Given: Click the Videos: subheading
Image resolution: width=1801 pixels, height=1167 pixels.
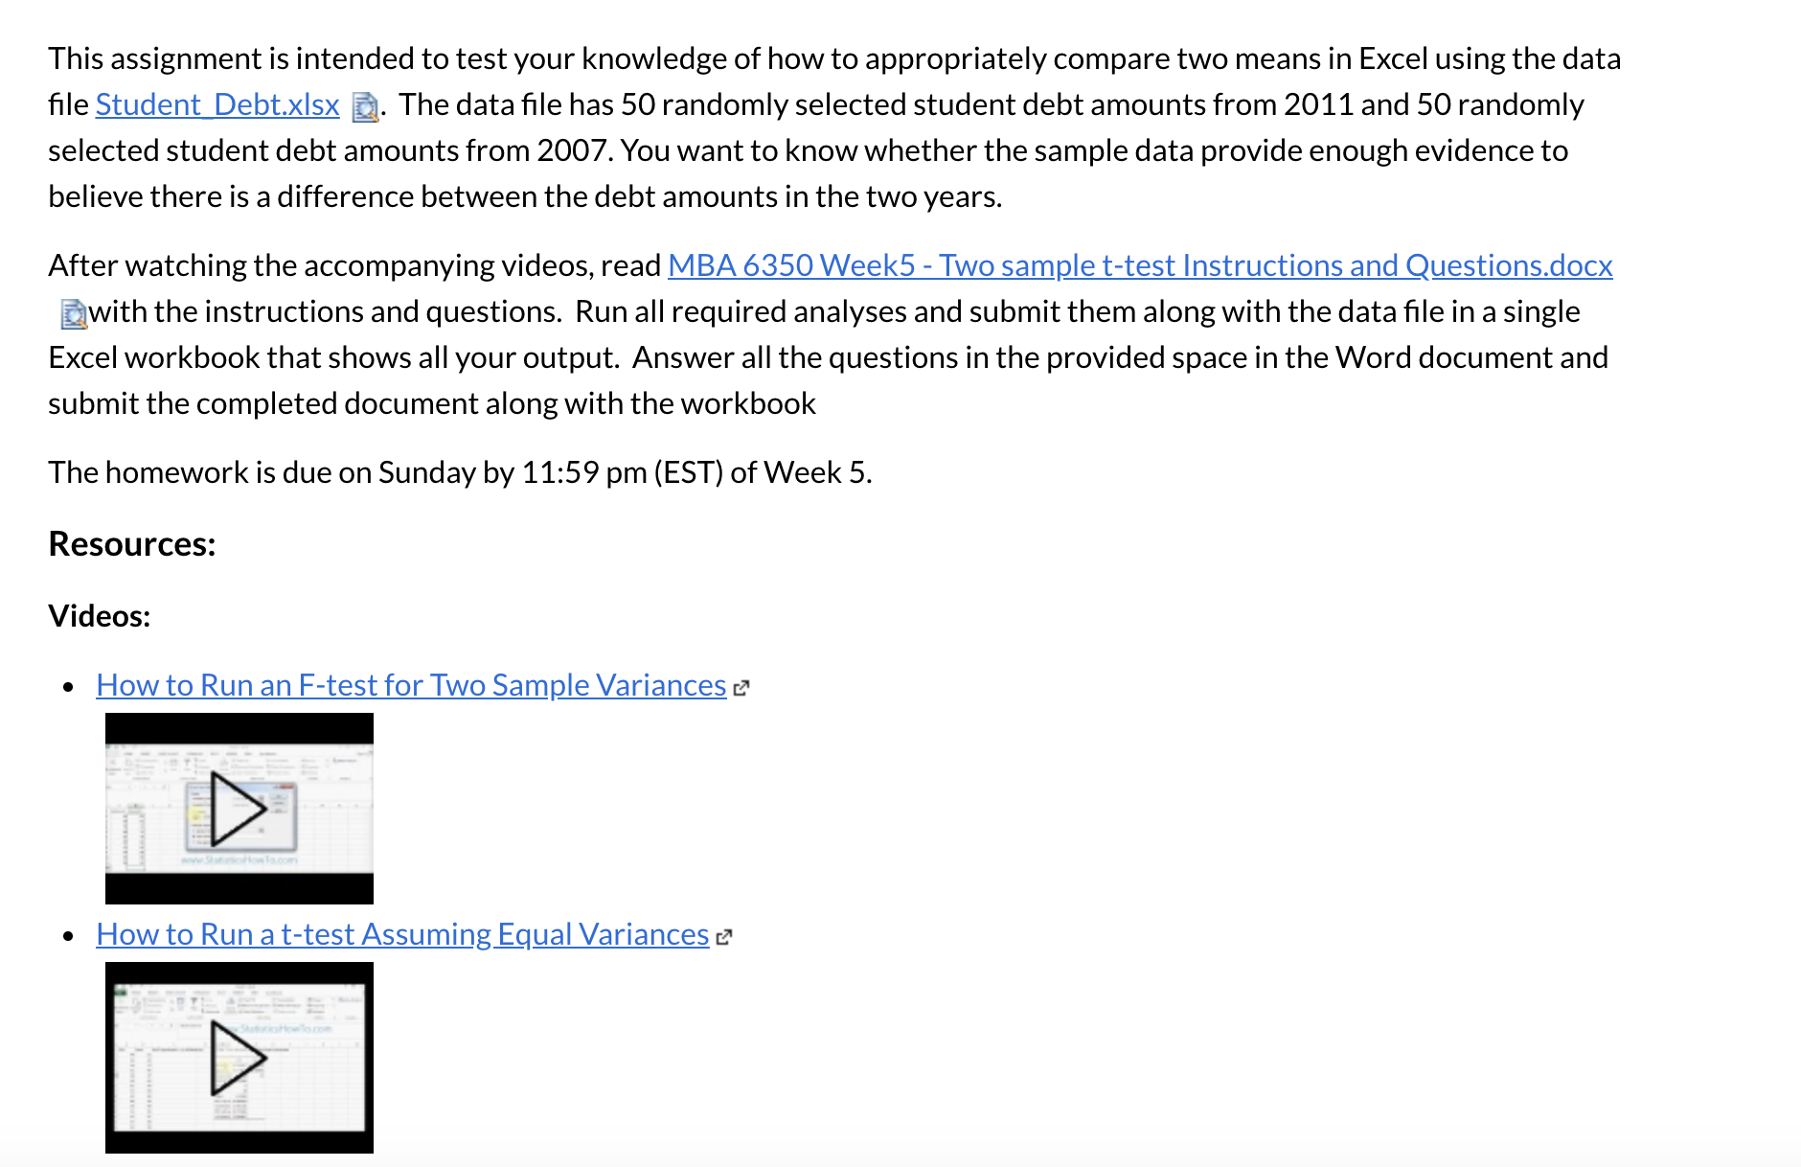Looking at the screenshot, I should (100, 616).
